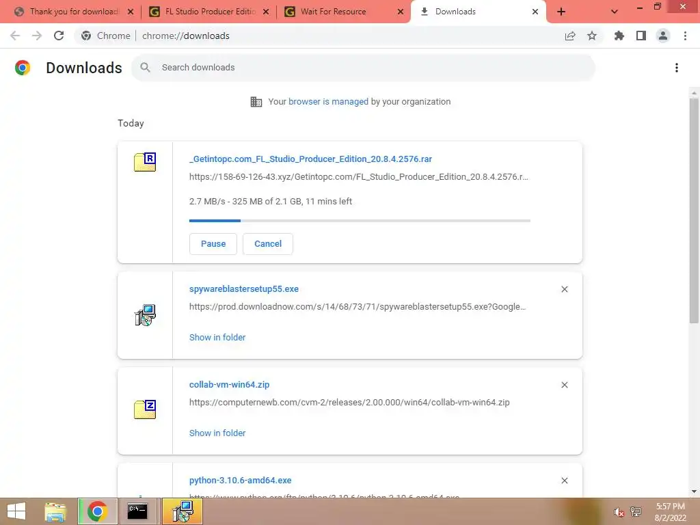Click the muted volume tray icon
Image resolution: width=700 pixels, height=525 pixels.
pyautogui.click(x=619, y=512)
